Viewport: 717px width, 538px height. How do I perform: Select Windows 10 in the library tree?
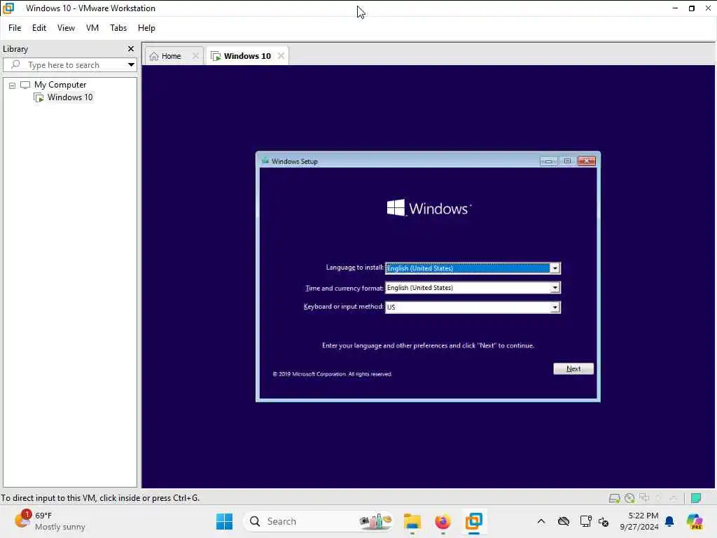point(70,97)
